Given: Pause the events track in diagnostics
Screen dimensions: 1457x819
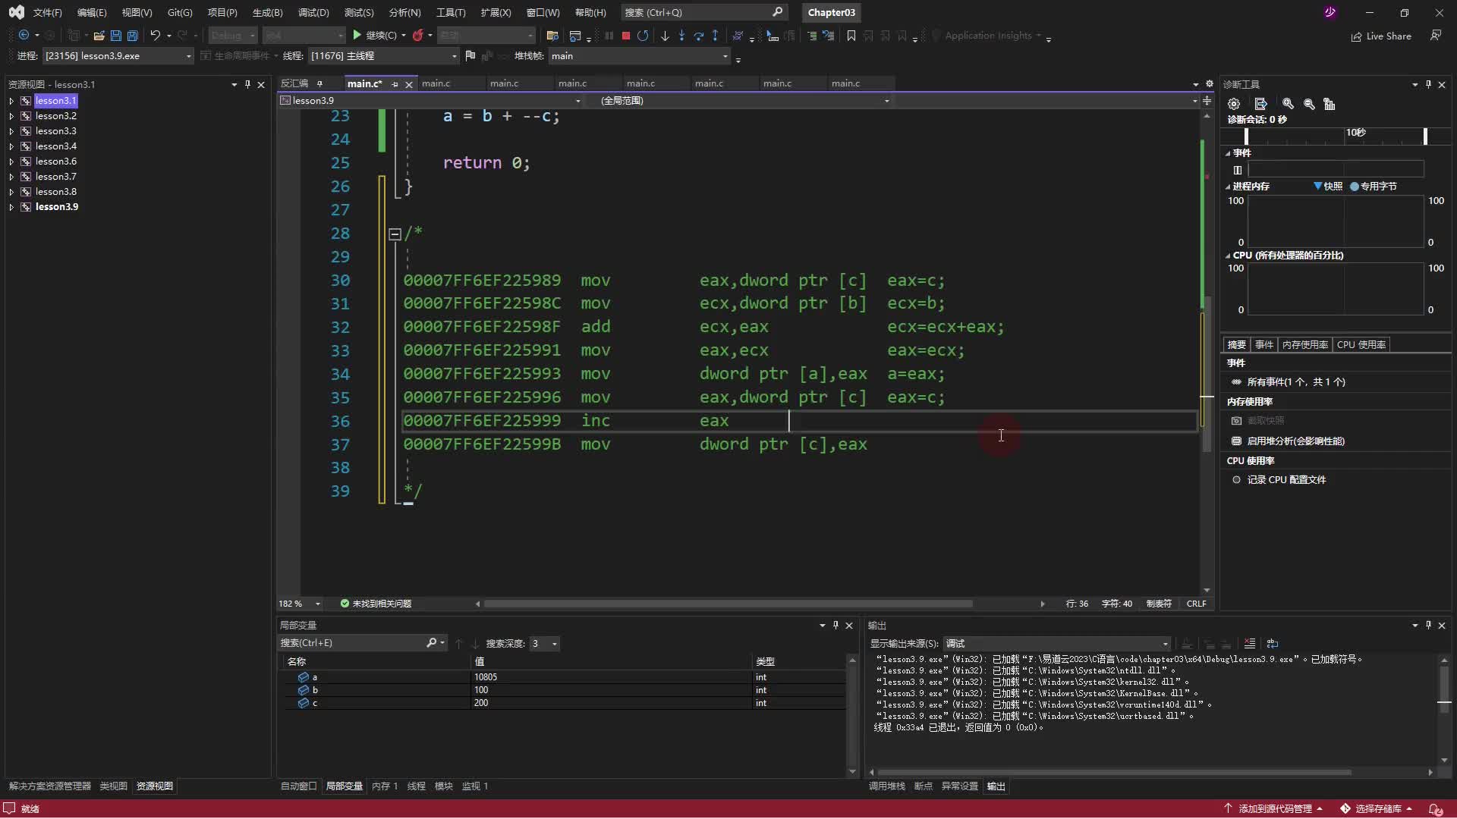Looking at the screenshot, I should [1238, 170].
